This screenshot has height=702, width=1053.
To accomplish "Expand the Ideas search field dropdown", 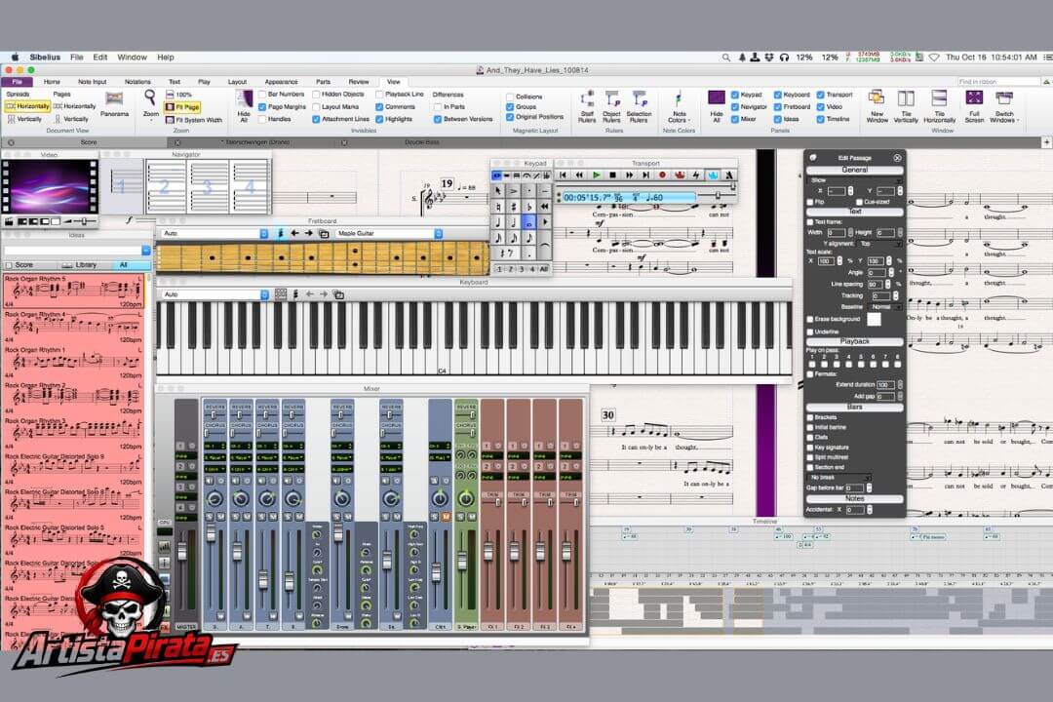I will (x=145, y=251).
